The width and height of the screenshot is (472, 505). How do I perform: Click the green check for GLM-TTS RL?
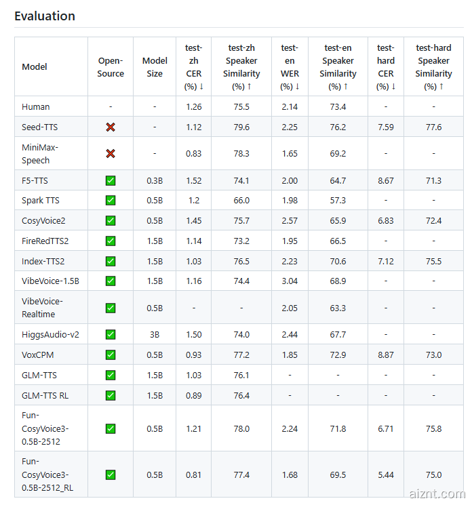111,395
